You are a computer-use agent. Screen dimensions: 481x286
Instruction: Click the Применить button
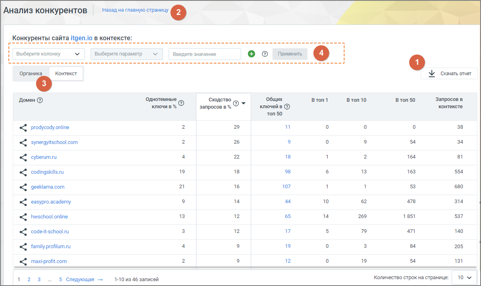click(290, 54)
